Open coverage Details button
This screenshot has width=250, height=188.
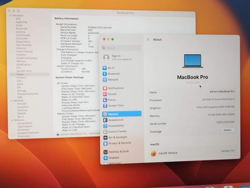coord(228,130)
